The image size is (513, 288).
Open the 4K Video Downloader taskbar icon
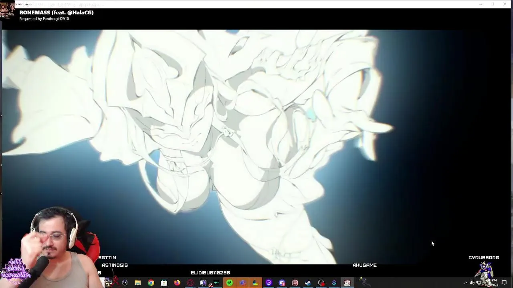click(x=125, y=283)
